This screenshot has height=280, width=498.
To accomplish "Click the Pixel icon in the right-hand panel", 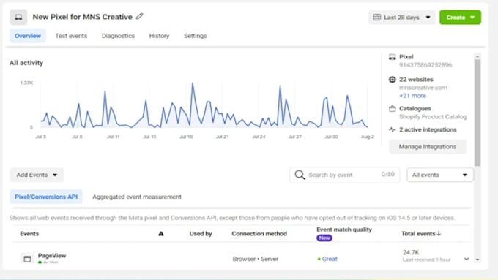I will pyautogui.click(x=393, y=57).
